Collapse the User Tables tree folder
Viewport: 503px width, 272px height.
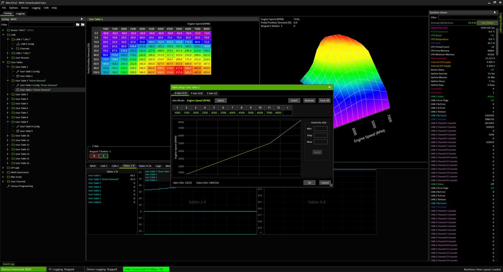click(x=3, y=62)
